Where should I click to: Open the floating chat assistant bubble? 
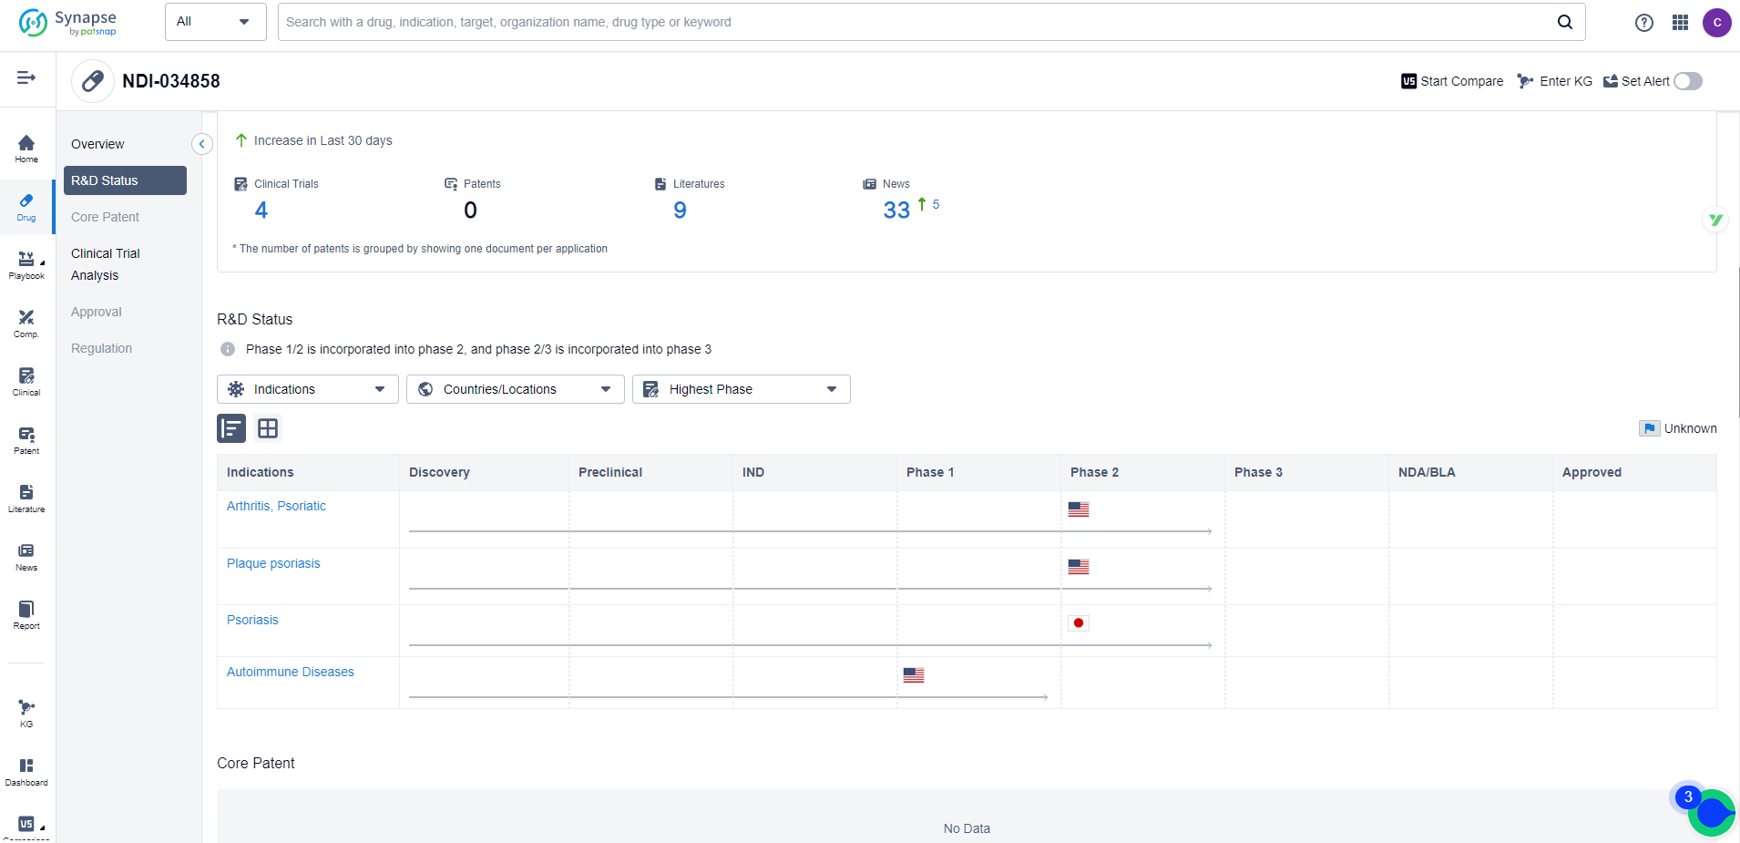coord(1711,812)
